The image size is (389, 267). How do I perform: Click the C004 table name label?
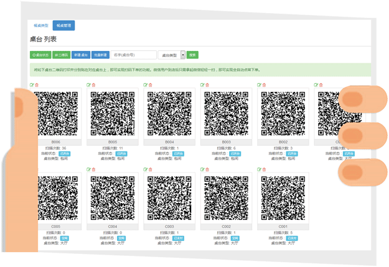[113, 227]
